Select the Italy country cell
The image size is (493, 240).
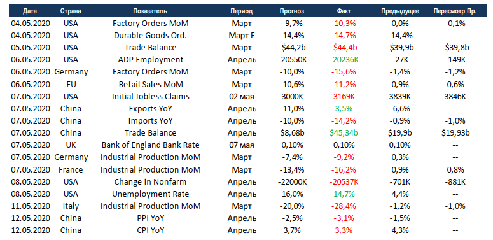click(x=71, y=206)
